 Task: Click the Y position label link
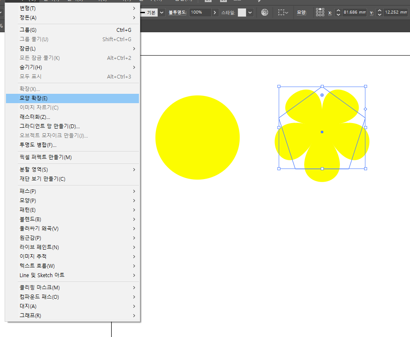tap(371, 13)
